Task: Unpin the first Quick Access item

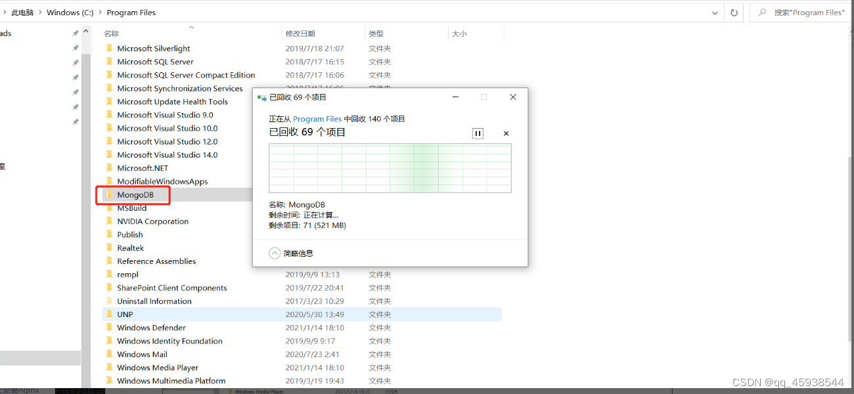Action: point(75,33)
